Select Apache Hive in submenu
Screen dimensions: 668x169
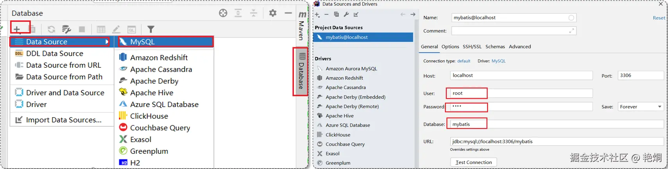[165, 93]
